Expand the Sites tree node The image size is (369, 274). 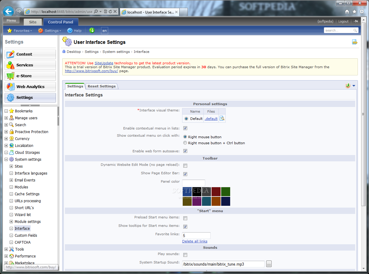click(x=11, y=166)
